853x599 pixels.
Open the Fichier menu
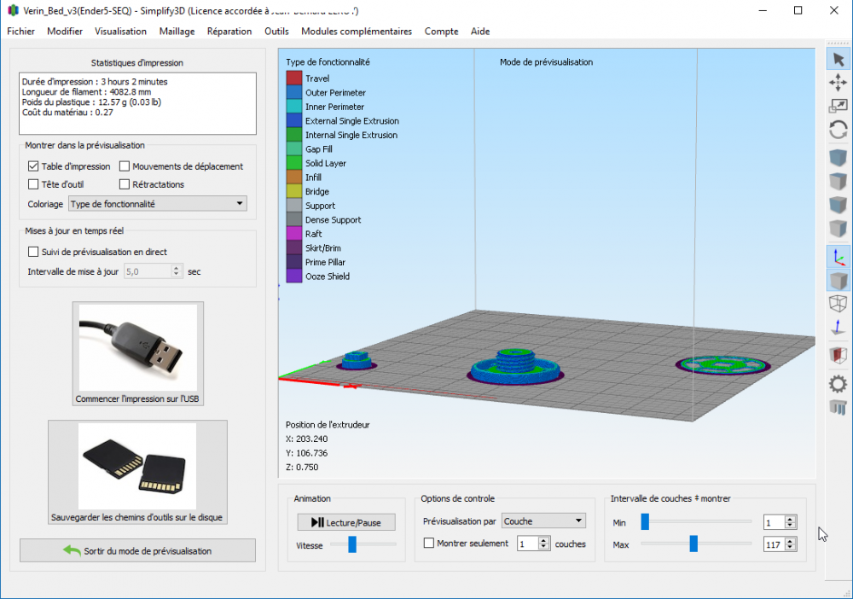pos(20,31)
